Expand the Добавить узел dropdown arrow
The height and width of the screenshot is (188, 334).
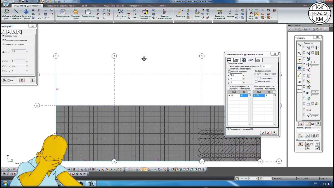(8, 19)
